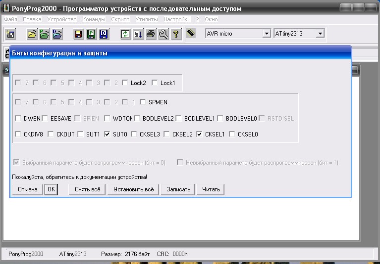Image resolution: width=380 pixels, height=264 pixels.
Task: Check the DWEN fuse checkbox
Action: (x=18, y=119)
